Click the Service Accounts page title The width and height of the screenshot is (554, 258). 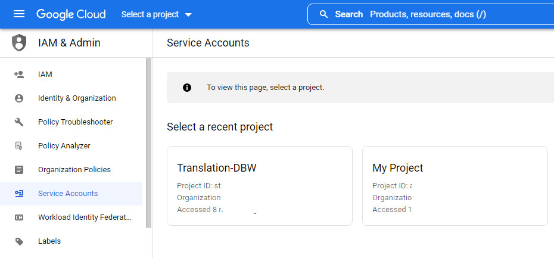208,43
